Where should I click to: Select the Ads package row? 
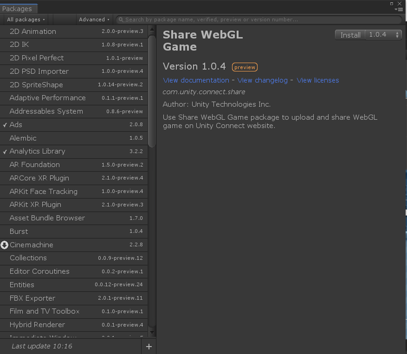coord(74,125)
